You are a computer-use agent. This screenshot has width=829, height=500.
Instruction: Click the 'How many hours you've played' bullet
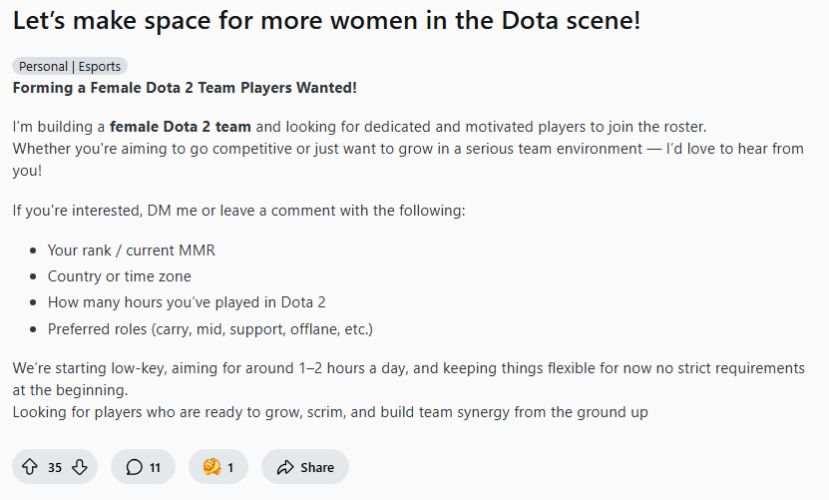[187, 302]
